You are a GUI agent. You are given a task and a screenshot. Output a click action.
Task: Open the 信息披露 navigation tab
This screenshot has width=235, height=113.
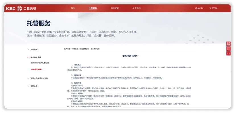[114, 8]
